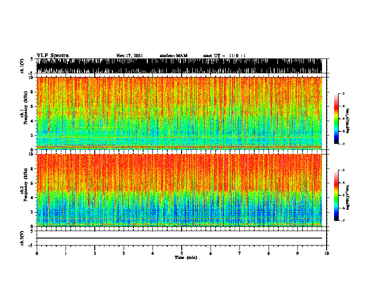This screenshot has width=368, height=284.
Task: Click time axis tick label "4"
Action: click(153, 253)
